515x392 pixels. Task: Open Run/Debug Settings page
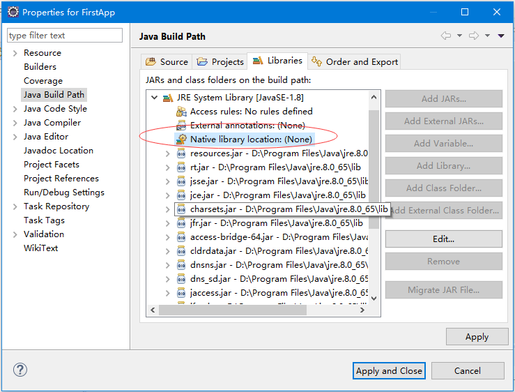[64, 193]
